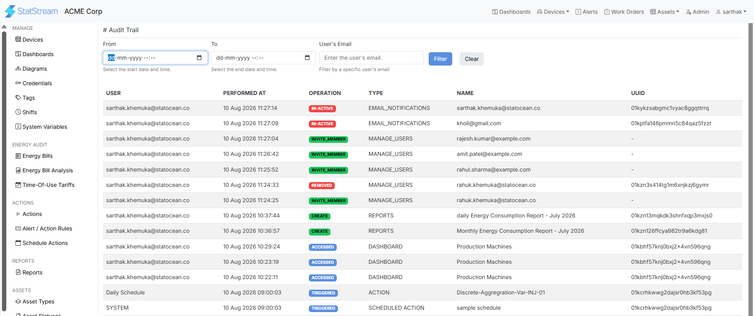Click the Energy Bill Analysis icon

18,170
